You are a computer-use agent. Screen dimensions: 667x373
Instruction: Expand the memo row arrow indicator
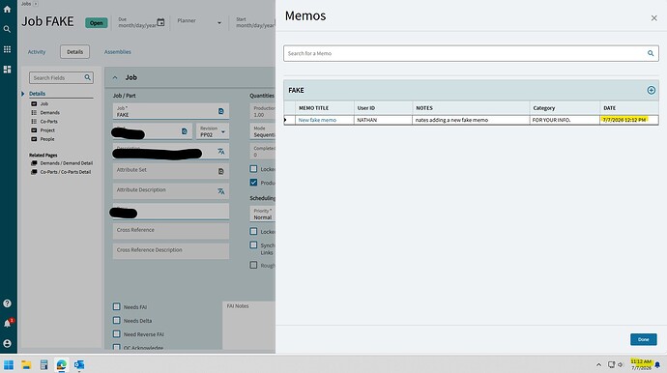pyautogui.click(x=285, y=120)
